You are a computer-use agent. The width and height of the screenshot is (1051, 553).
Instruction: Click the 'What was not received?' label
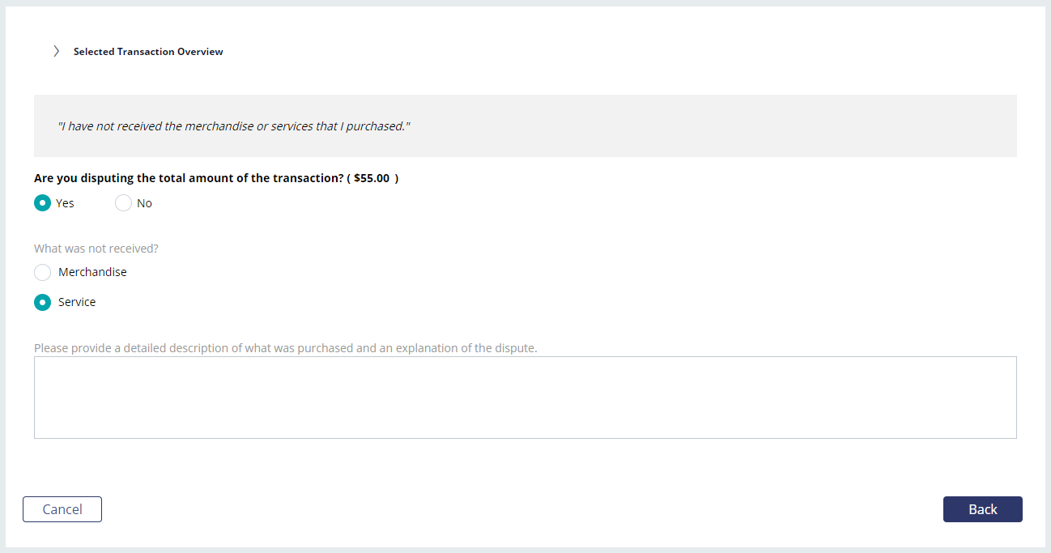coord(96,249)
